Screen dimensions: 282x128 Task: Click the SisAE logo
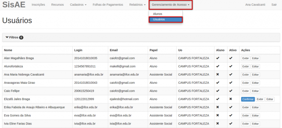click(14, 5)
